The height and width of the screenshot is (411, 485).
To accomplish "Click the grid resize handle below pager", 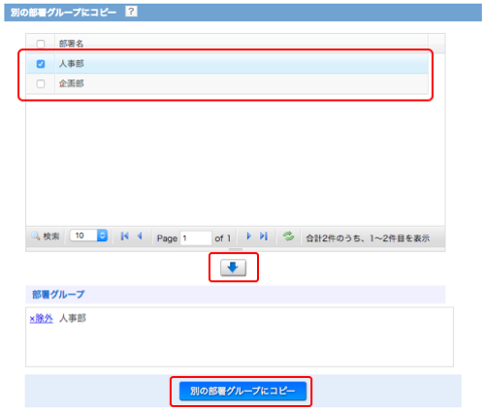I will pos(236,249).
